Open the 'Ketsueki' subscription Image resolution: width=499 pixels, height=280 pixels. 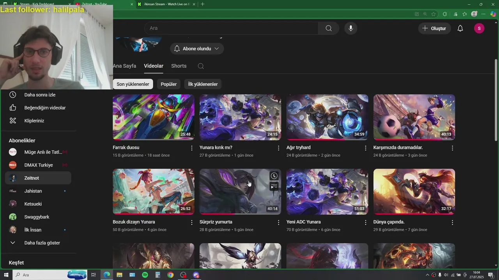coord(38,204)
